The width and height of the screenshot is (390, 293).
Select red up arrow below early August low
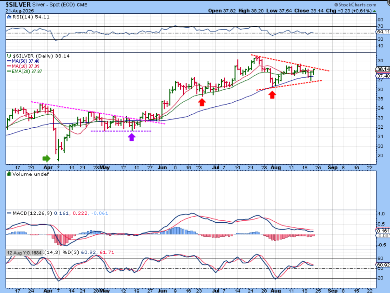272,95
